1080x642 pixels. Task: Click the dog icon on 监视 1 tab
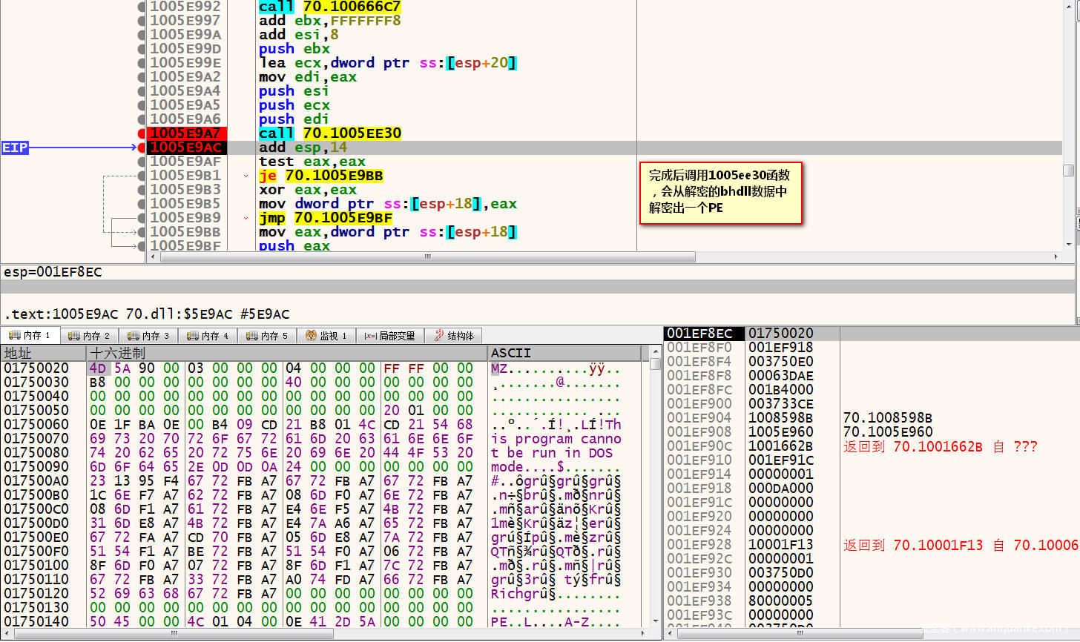312,336
